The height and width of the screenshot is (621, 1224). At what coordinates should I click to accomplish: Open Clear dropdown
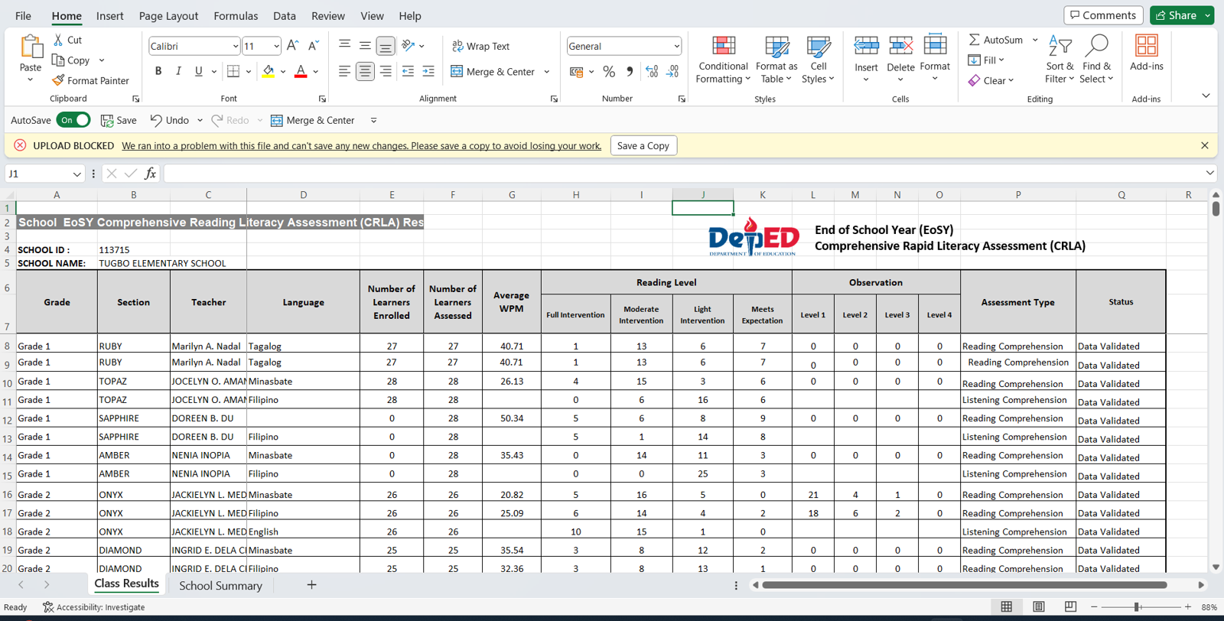pyautogui.click(x=991, y=80)
